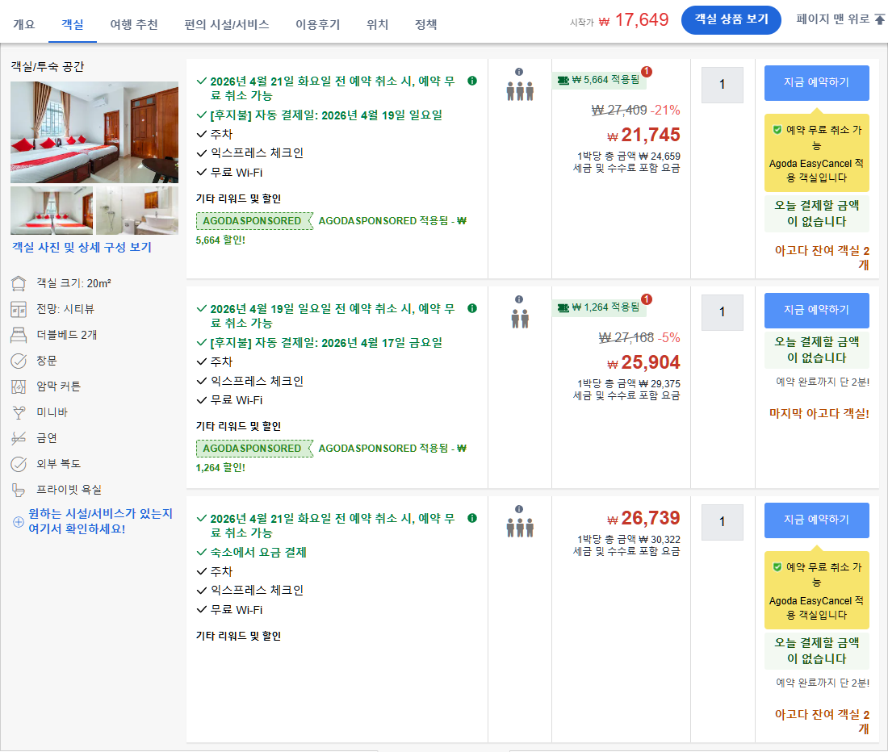The height and width of the screenshot is (752, 888).
Task: Open main room photo with red pillows
Action: coord(94,132)
